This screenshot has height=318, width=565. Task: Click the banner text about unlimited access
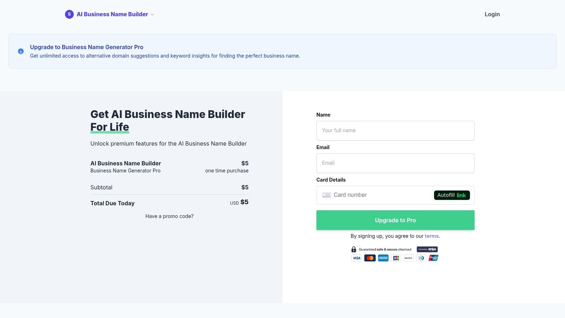(165, 56)
